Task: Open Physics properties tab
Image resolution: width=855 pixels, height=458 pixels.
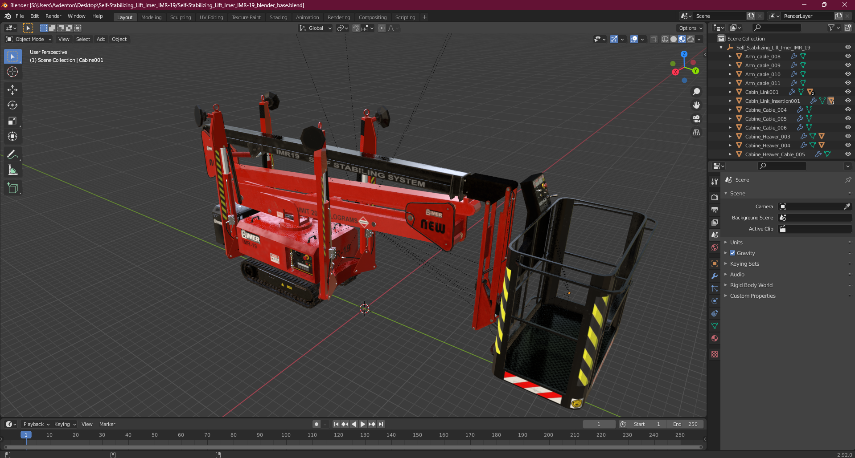Action: (x=715, y=301)
